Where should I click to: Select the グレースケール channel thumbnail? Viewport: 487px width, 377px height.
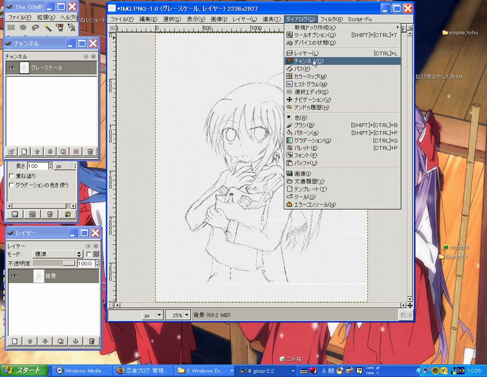tap(24, 68)
